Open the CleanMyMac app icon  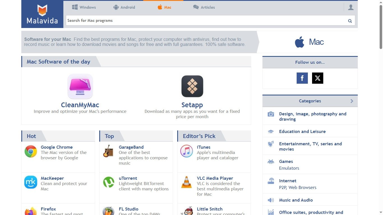pos(80,86)
